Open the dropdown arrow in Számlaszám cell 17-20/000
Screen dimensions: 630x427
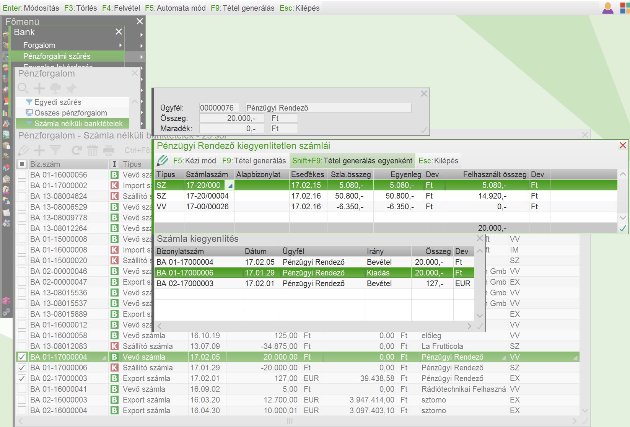[230, 186]
